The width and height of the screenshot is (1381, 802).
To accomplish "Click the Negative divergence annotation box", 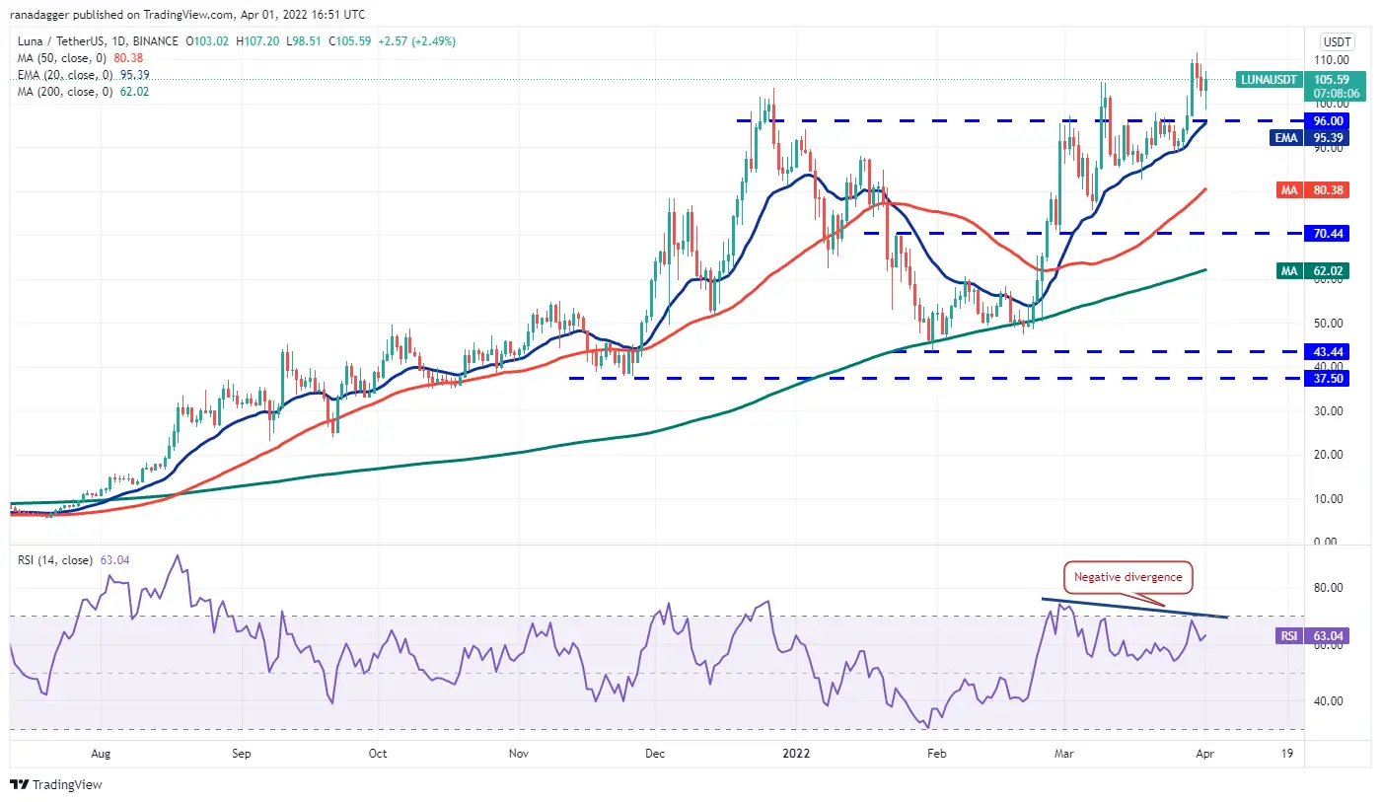I will (x=1128, y=577).
